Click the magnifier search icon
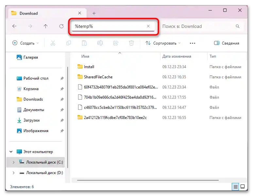This screenshot has width=253, height=196. click(238, 26)
